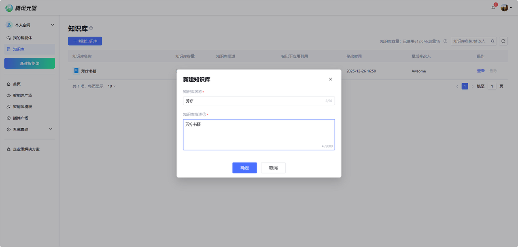Click the previous page arrow

point(457,86)
